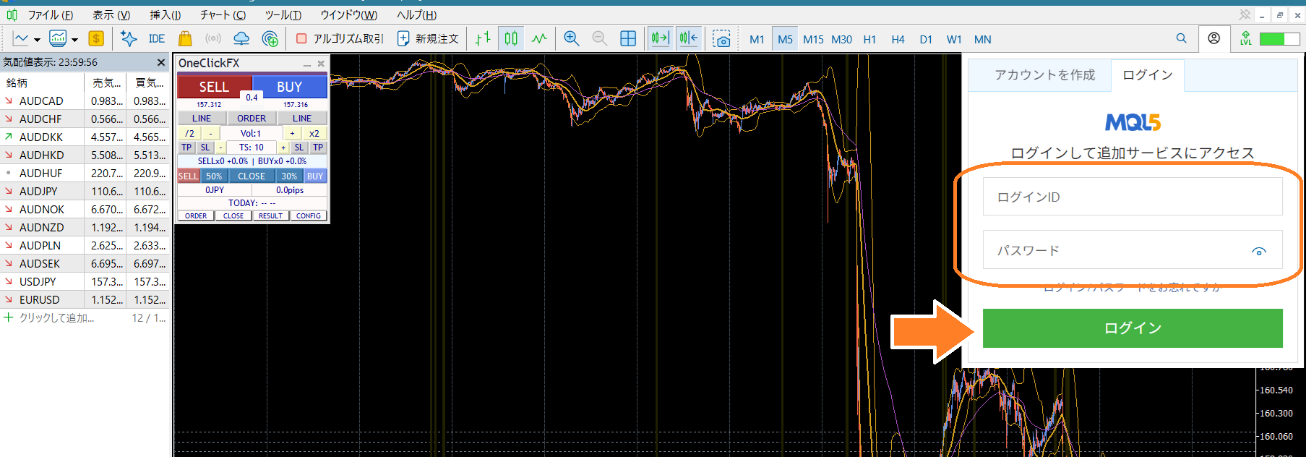Open the ツール (T) menu
1306x457 pixels.
[x=283, y=15]
